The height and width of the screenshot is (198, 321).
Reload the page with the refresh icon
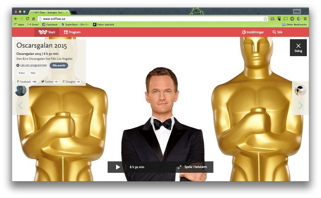click(x=28, y=19)
